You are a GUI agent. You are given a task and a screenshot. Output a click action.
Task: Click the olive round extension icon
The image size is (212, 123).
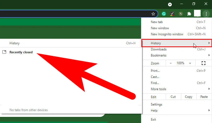(181, 14)
